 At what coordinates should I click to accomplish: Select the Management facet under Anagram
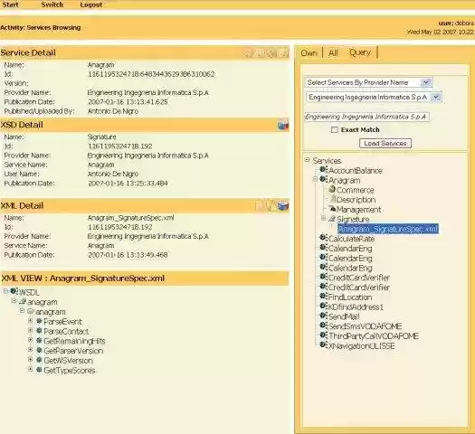(x=359, y=210)
